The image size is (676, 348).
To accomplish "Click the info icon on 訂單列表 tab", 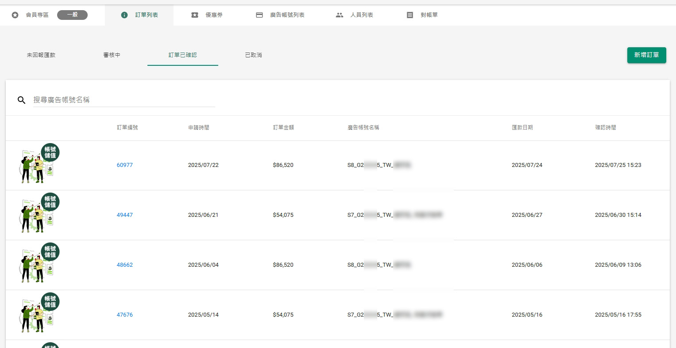I will (x=124, y=15).
